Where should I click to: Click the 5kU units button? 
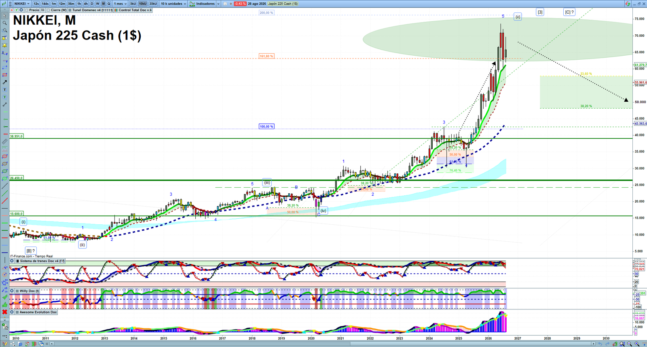pos(133,4)
